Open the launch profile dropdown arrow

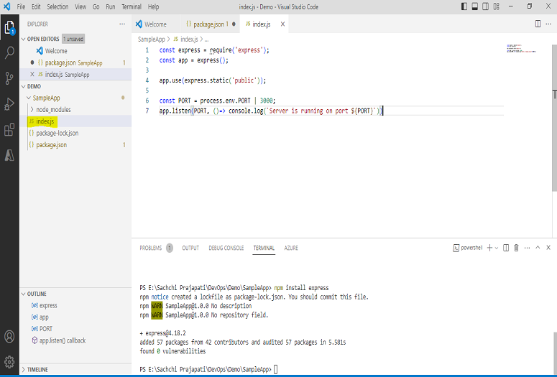(497, 248)
